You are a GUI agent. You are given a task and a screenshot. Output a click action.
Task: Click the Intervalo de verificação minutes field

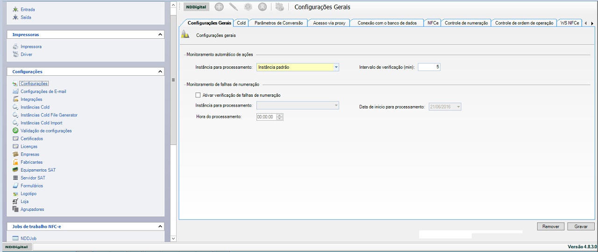(429, 67)
